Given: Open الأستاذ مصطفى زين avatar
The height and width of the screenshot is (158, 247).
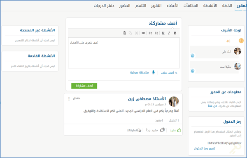Looking at the screenshot, I should click(174, 101).
